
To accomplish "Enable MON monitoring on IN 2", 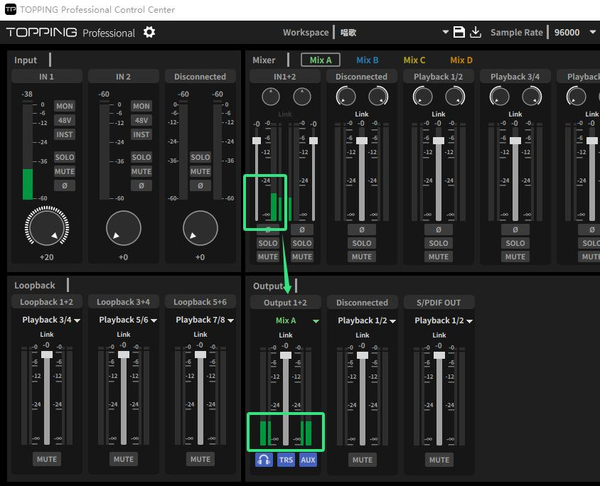I will coord(141,106).
